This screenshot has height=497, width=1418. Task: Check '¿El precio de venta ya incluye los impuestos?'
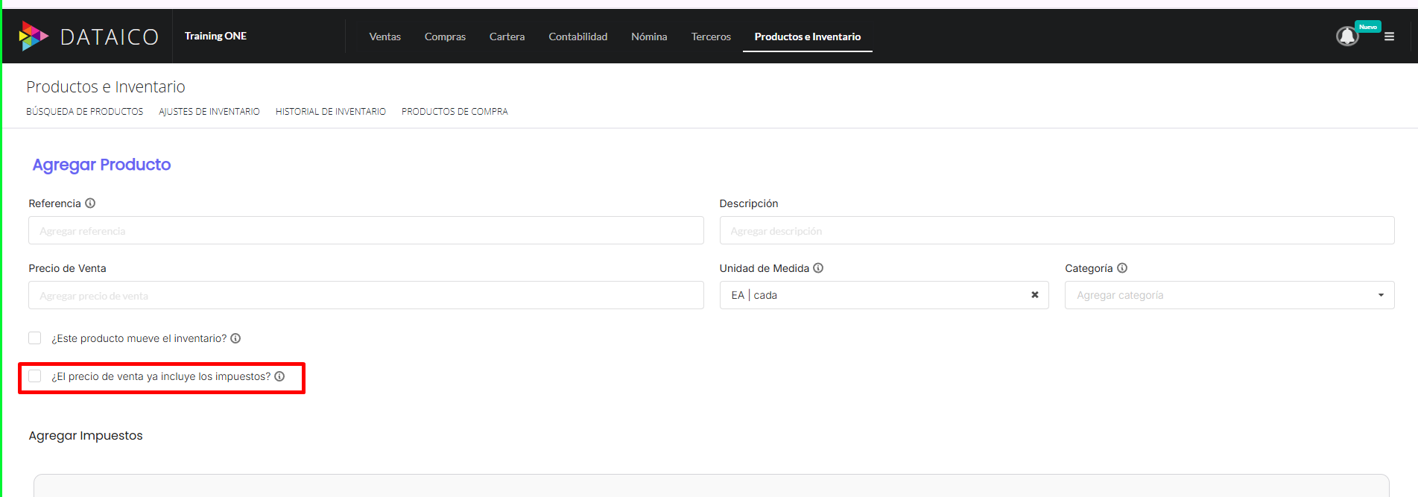pyautogui.click(x=35, y=376)
